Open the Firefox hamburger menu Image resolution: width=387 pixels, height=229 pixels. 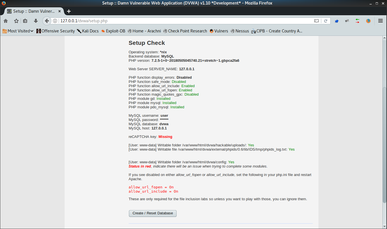[x=380, y=21]
